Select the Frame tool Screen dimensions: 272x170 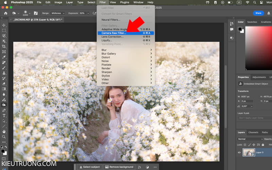[4, 52]
